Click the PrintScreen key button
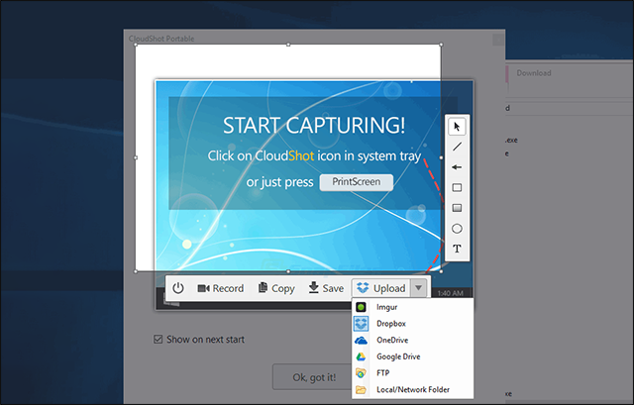Viewport: 634px width, 405px height. tap(357, 182)
